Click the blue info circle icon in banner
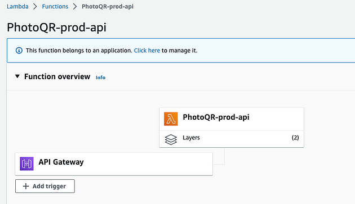 click(19, 51)
